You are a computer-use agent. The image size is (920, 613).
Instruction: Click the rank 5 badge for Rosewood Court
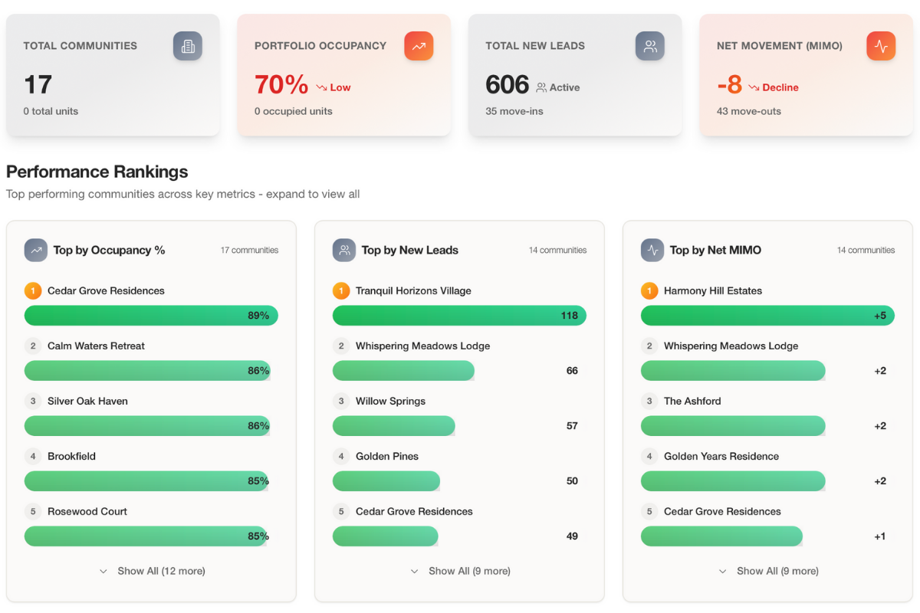33,512
